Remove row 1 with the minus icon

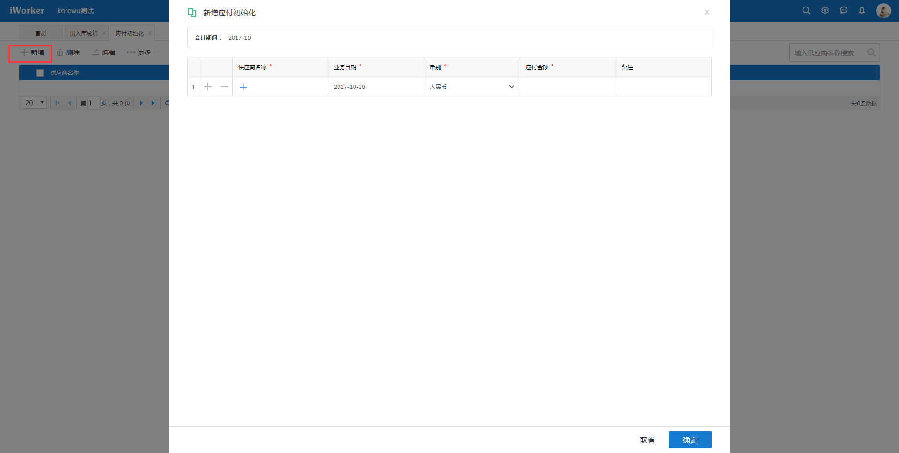coord(224,87)
